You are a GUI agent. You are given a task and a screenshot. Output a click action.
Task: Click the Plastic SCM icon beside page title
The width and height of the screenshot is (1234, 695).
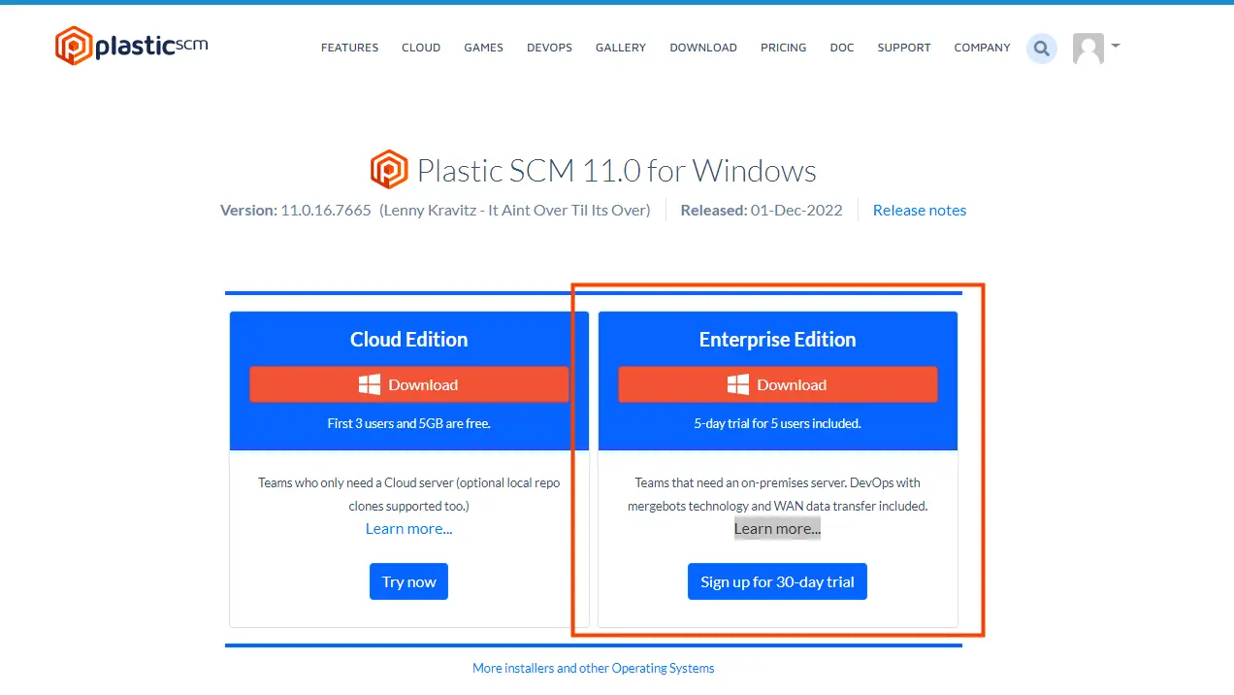389,170
